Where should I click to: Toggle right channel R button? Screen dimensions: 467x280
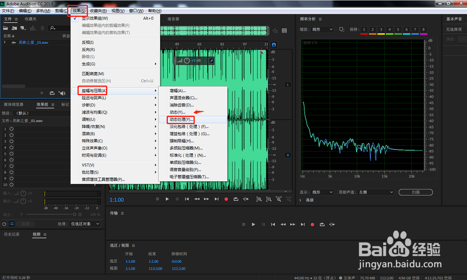click(288, 155)
